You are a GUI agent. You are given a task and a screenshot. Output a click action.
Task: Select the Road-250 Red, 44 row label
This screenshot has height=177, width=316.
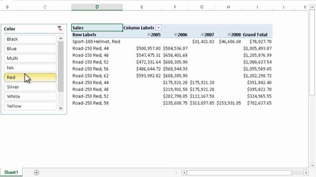click(x=90, y=83)
